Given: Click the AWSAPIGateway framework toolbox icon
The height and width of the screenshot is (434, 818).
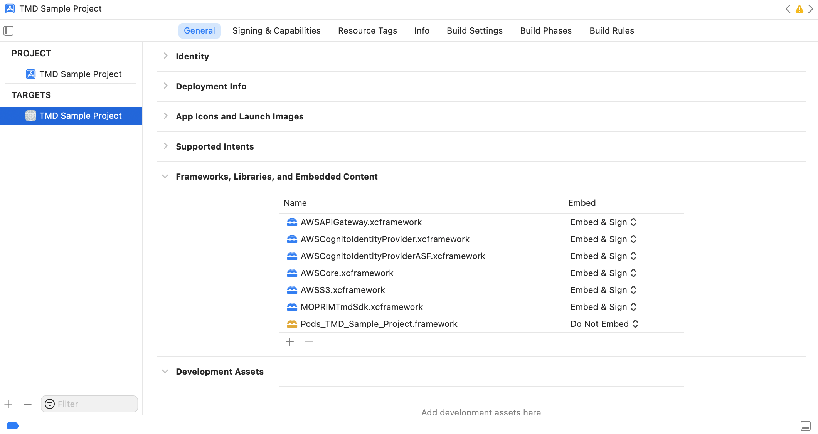Looking at the screenshot, I should pos(292,222).
